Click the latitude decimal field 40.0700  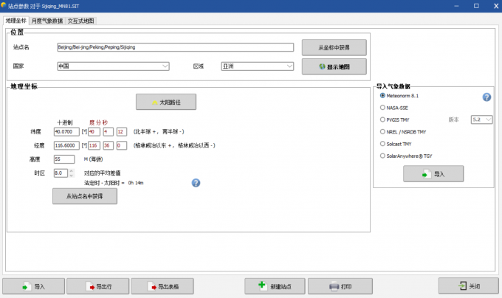(x=66, y=132)
